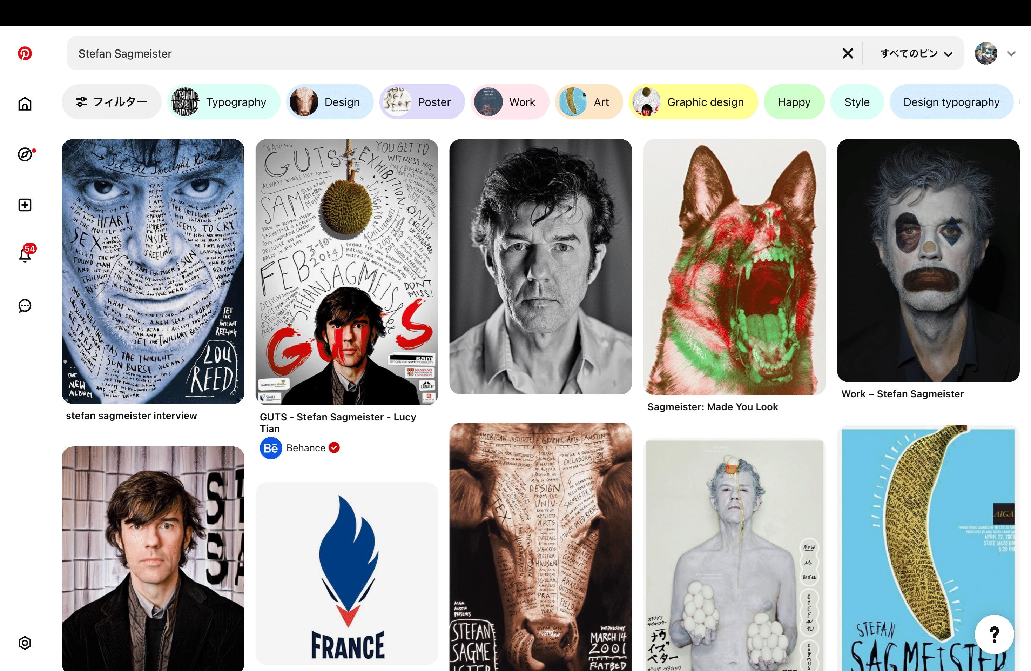Open the clown makeup face pin
Viewport: 1031px width, 671px height.
pyautogui.click(x=928, y=260)
